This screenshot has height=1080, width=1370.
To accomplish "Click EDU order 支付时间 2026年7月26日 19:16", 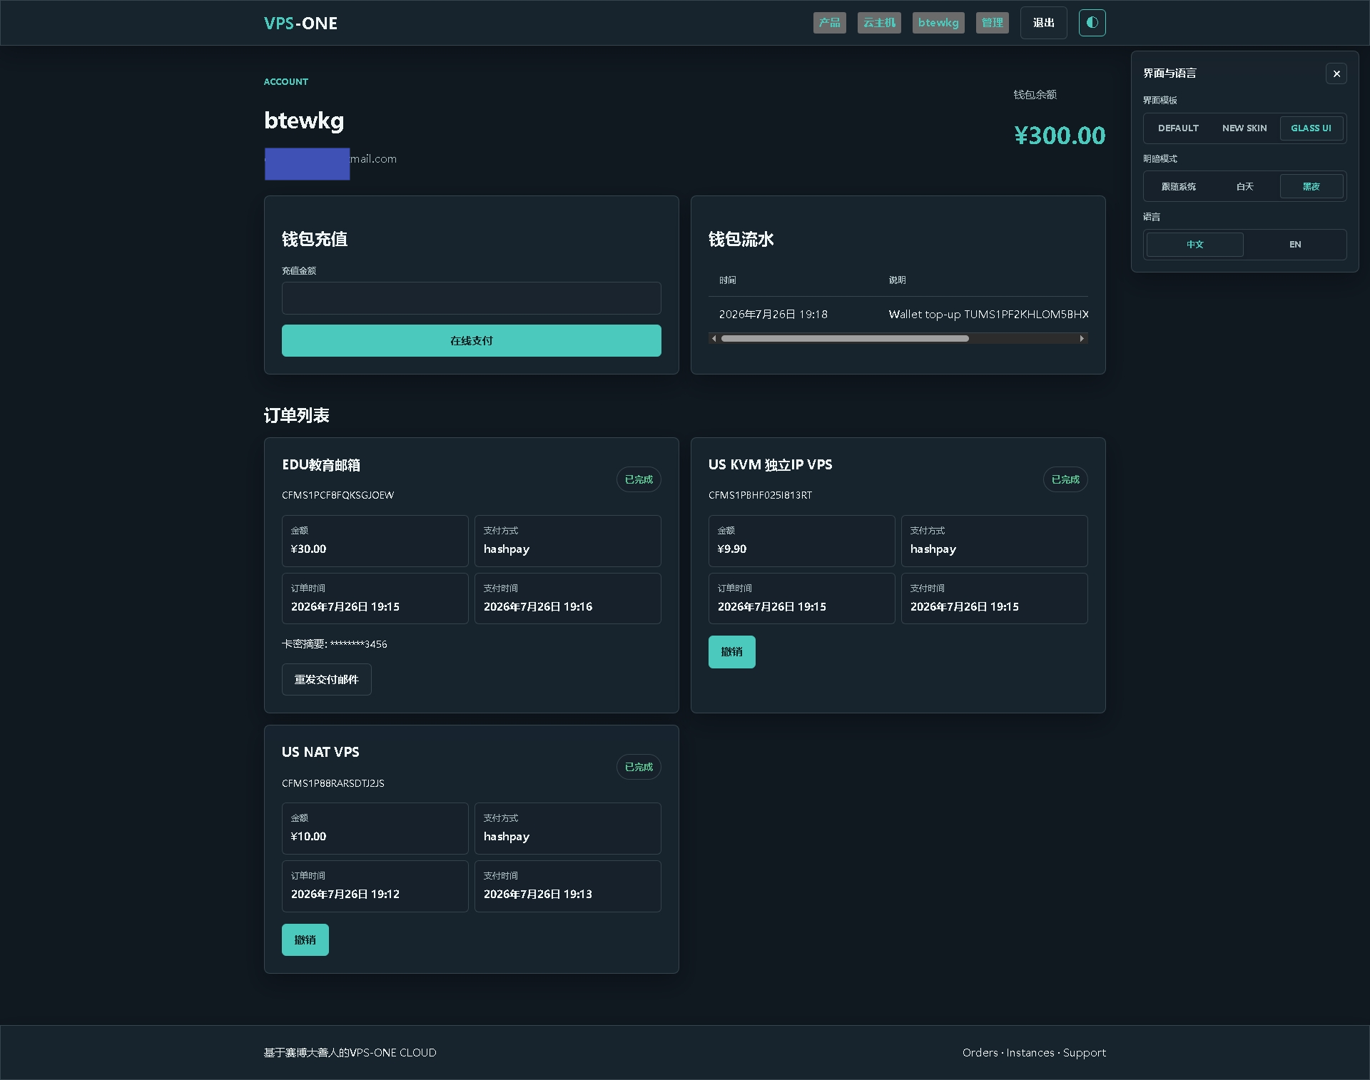I will (567, 598).
